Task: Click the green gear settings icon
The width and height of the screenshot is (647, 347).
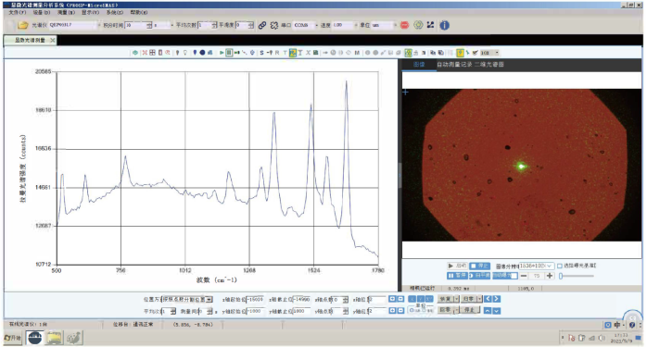Action: (x=418, y=25)
